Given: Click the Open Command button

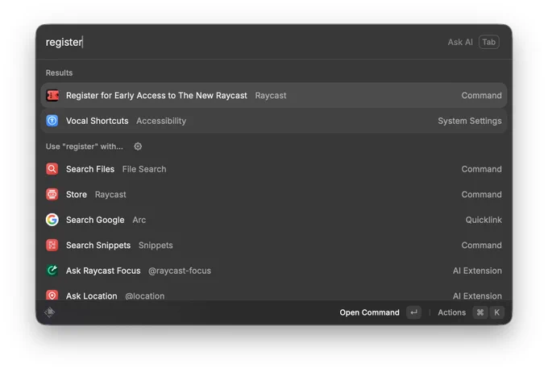Looking at the screenshot, I should pyautogui.click(x=369, y=312).
